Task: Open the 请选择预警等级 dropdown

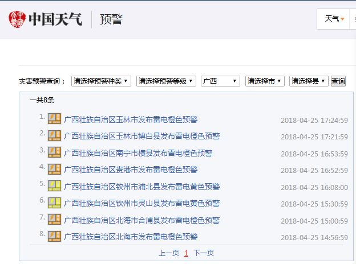Action: (166, 81)
